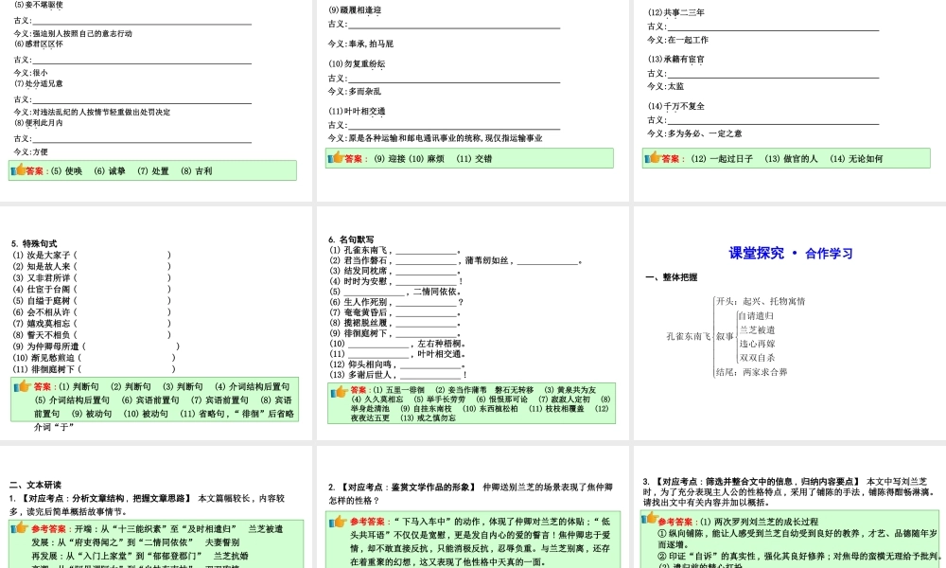Viewport: 946px width, 568px height.
Task: Select the slide starting with (9)蹑履相逢迎
Action: [x=472, y=100]
